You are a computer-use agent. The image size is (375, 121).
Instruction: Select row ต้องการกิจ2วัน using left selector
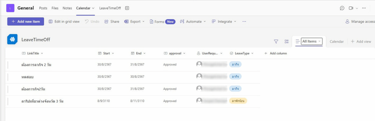tap(8, 89)
